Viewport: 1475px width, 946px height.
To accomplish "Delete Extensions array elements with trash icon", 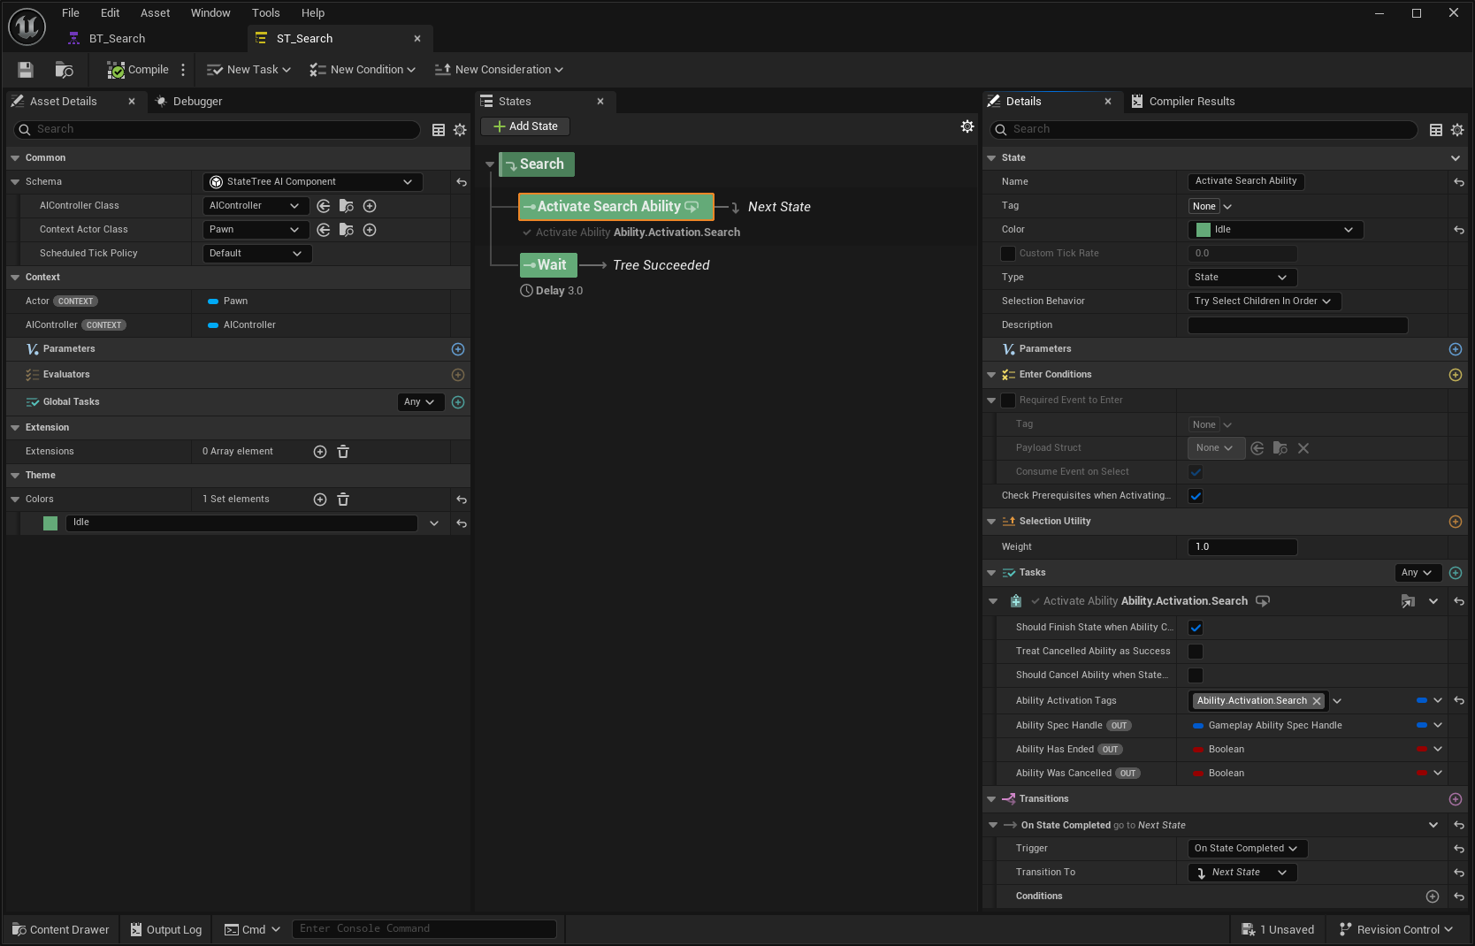I will pos(343,452).
